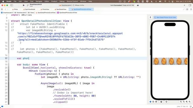Toggle the navigator sidebar button

pos(12,5)
